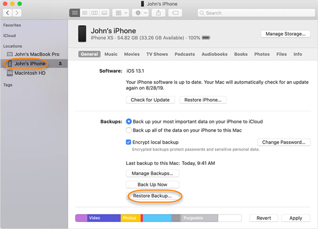The image size is (318, 229).
Task: Switch to the Photos tab
Action: click(x=262, y=54)
